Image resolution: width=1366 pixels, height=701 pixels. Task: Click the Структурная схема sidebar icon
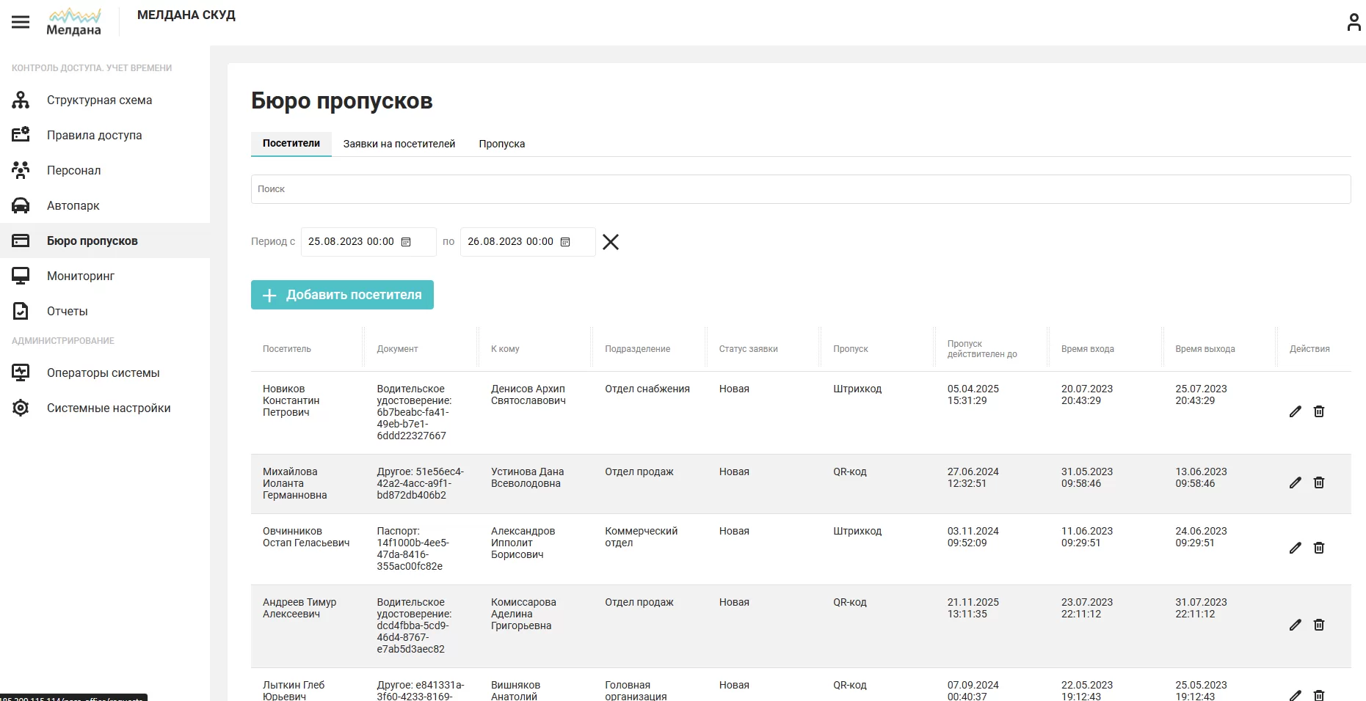pyautogui.click(x=21, y=100)
